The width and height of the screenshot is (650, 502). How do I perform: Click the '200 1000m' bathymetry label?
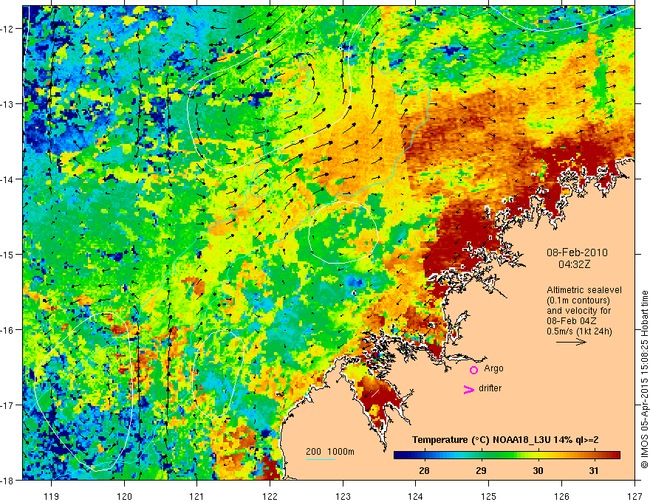click(330, 452)
